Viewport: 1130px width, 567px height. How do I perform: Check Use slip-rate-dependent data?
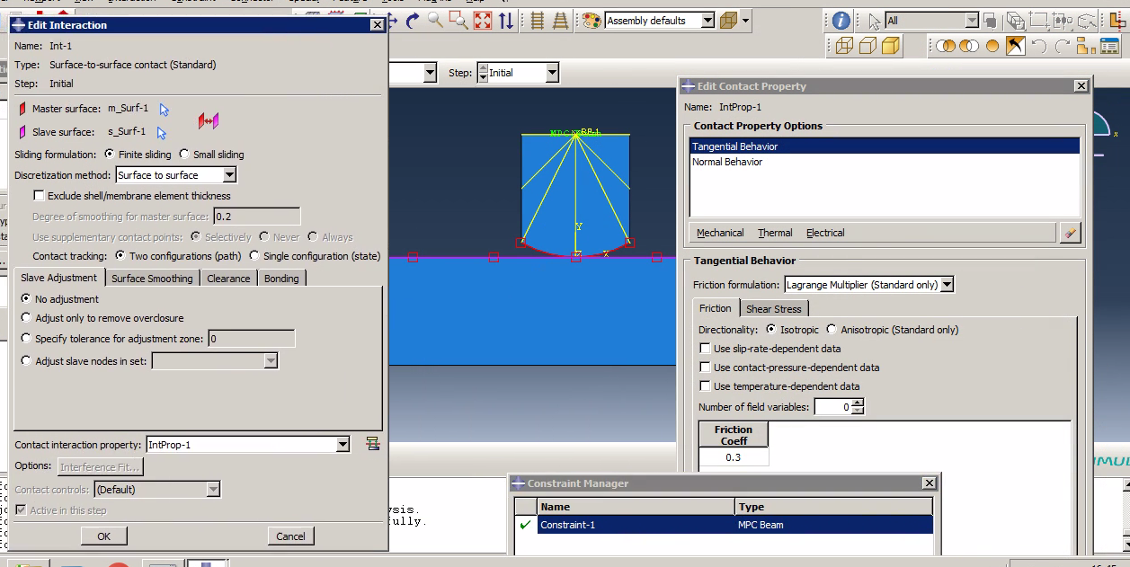click(x=705, y=349)
